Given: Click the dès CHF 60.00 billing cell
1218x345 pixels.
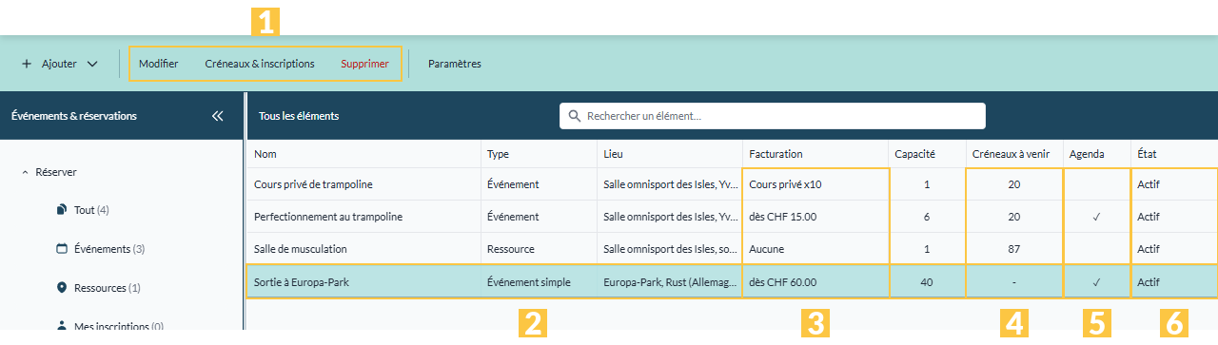Looking at the screenshot, I should pos(815,281).
